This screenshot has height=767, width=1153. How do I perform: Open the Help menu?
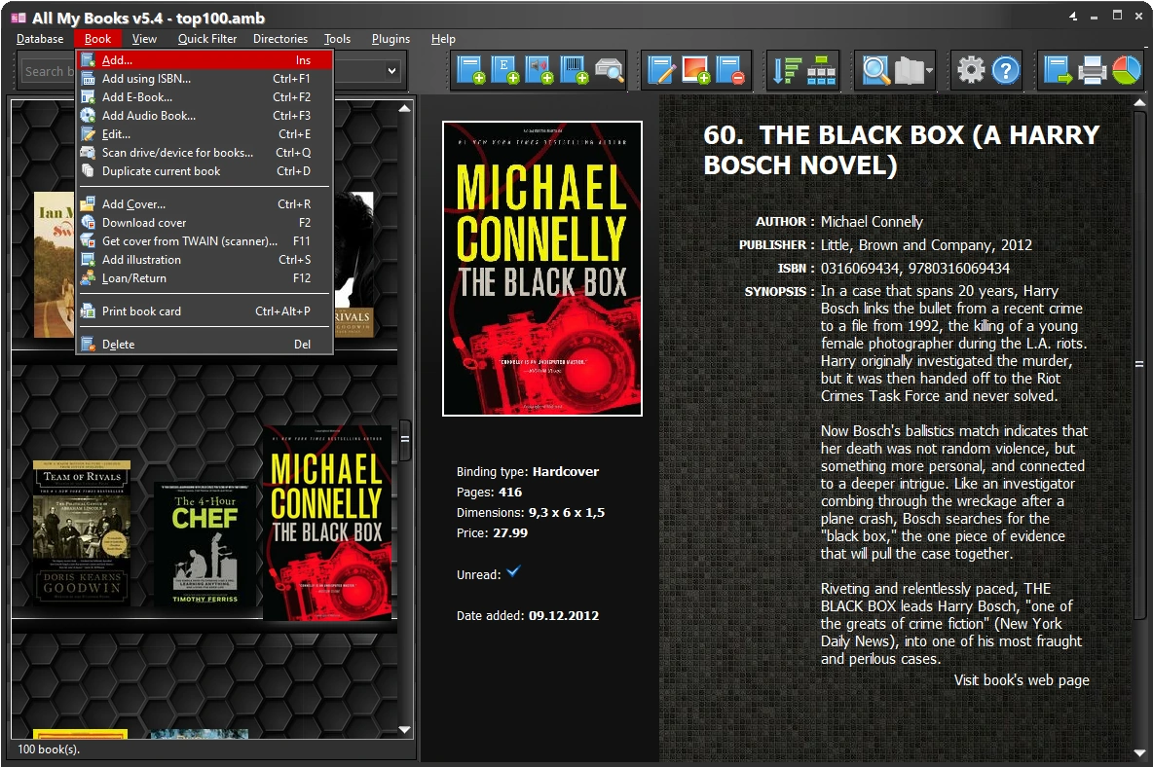click(443, 39)
